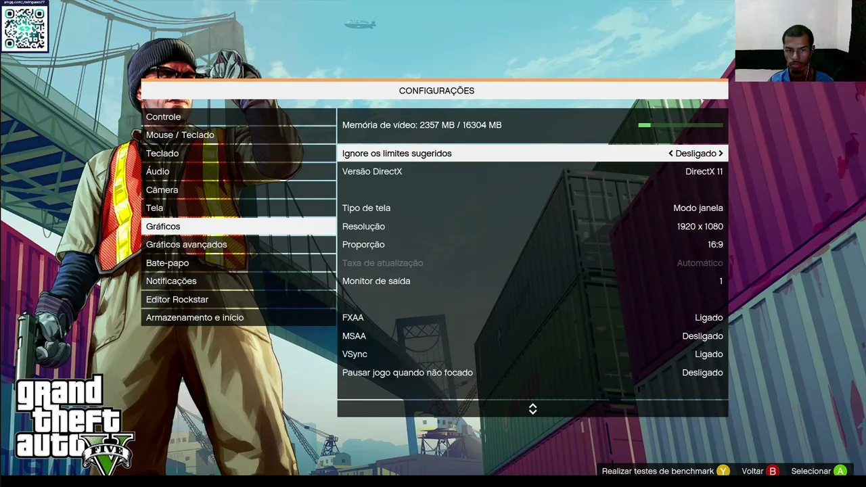This screenshot has width=866, height=487.
Task: Open the Controle settings category
Action: tap(239, 117)
